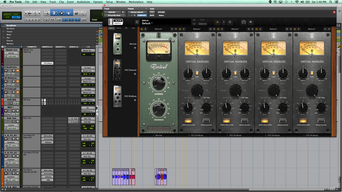342x192 pixels.
Task: Select the Trim tool
Action: tap(54, 13)
